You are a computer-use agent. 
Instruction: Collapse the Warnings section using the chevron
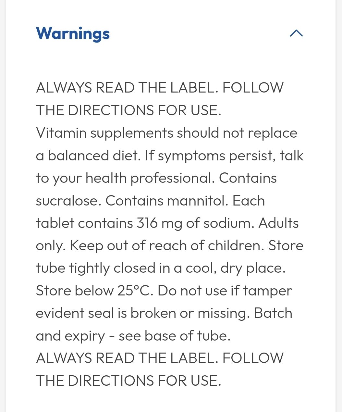click(x=296, y=33)
